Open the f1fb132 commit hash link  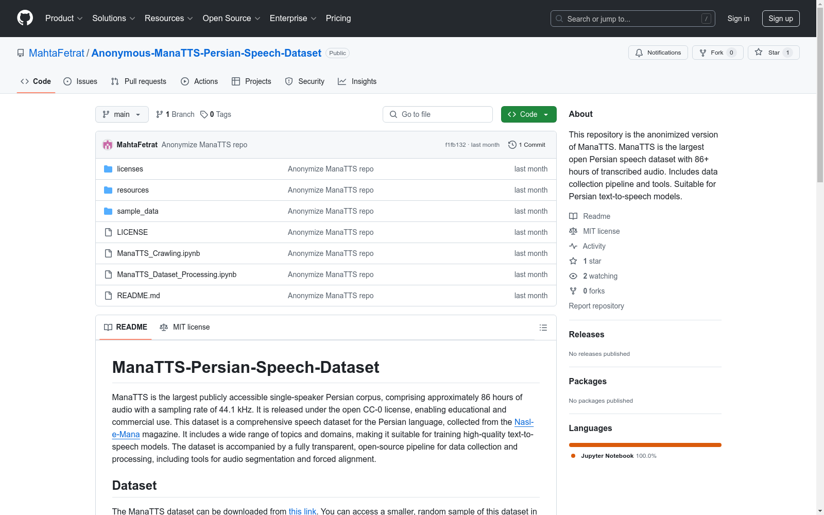coord(455,145)
